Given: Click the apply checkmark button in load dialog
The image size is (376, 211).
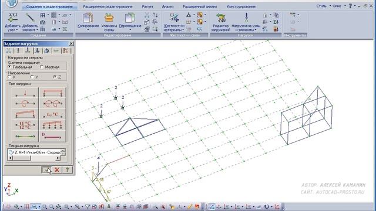Looking at the screenshot, I should pyautogui.click(x=46, y=170).
